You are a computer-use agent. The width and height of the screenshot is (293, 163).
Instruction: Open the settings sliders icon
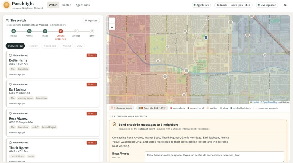[x=285, y=5]
